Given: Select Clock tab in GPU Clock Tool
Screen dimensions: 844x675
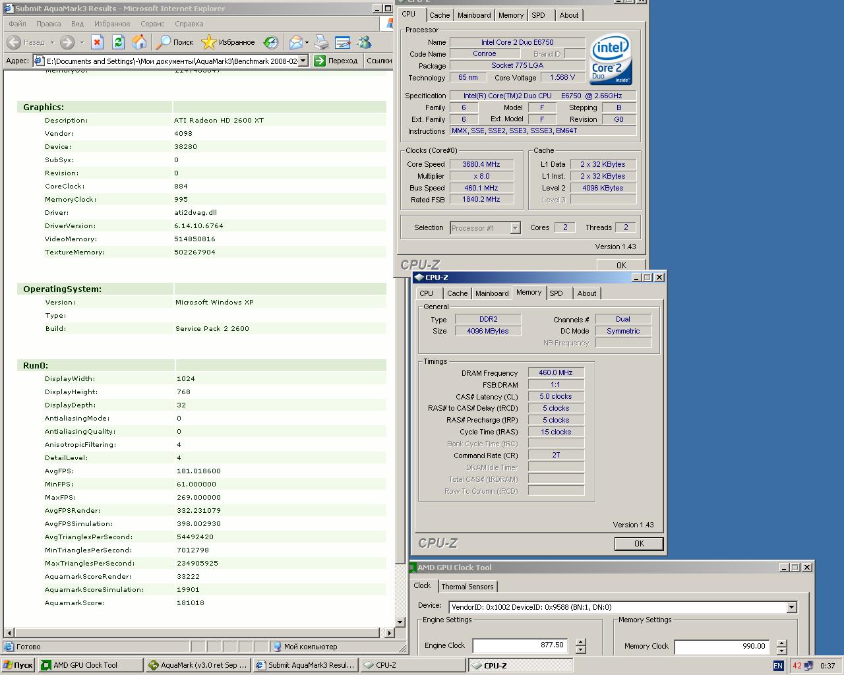Looking at the screenshot, I should [422, 585].
